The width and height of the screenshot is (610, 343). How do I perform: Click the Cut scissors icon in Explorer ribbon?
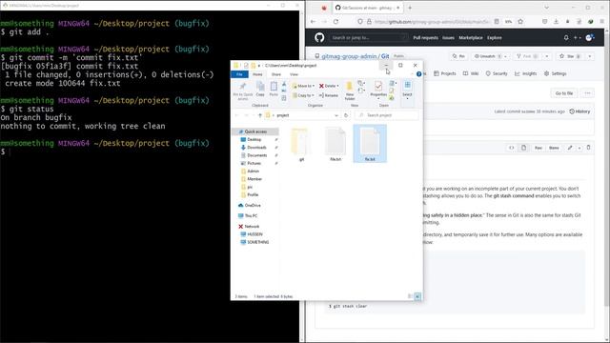tap(284, 84)
